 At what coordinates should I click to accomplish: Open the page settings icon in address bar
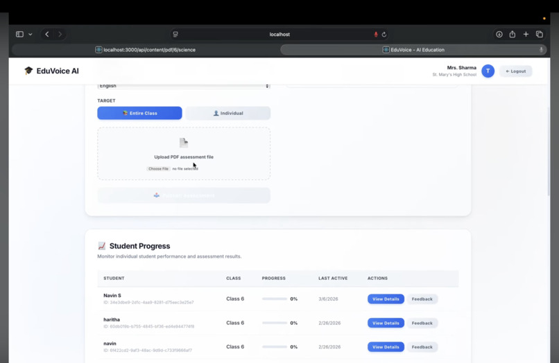click(175, 34)
